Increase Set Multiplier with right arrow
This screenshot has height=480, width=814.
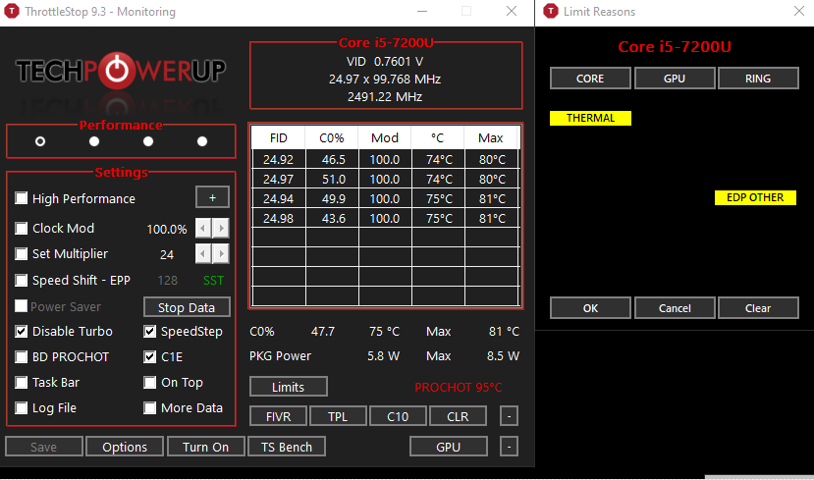tap(221, 254)
